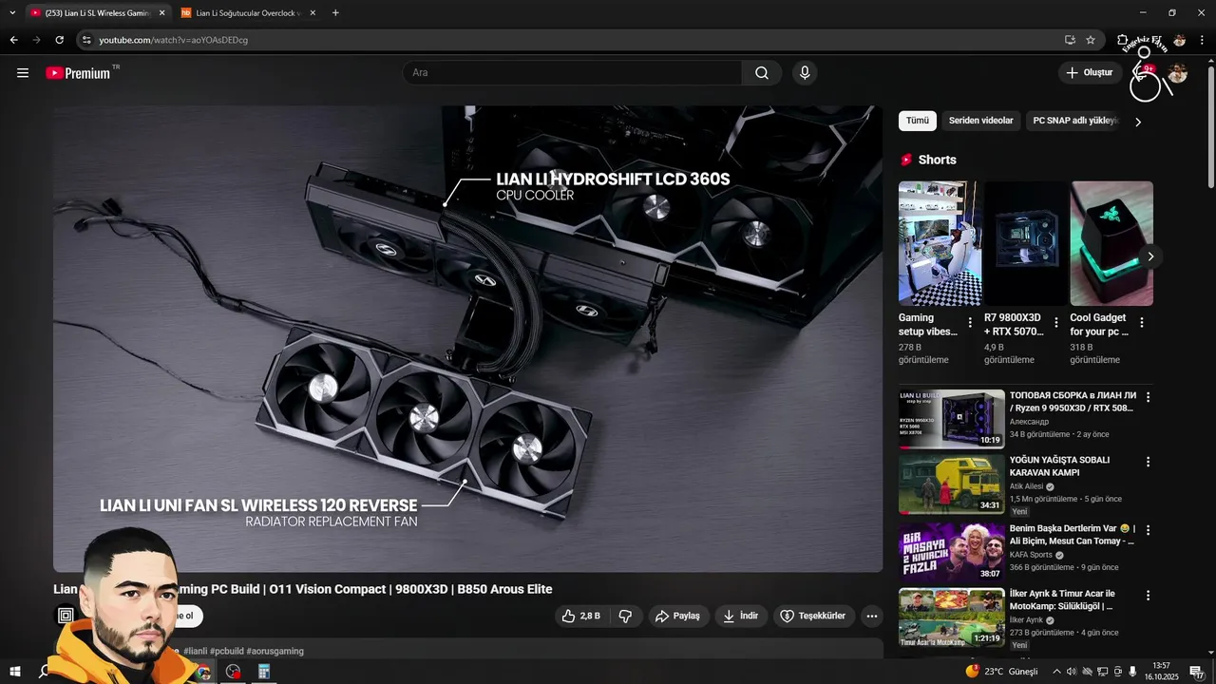
Task: Open the İlker Ayrık MotoKamp video thumbnail
Action: pyautogui.click(x=951, y=617)
